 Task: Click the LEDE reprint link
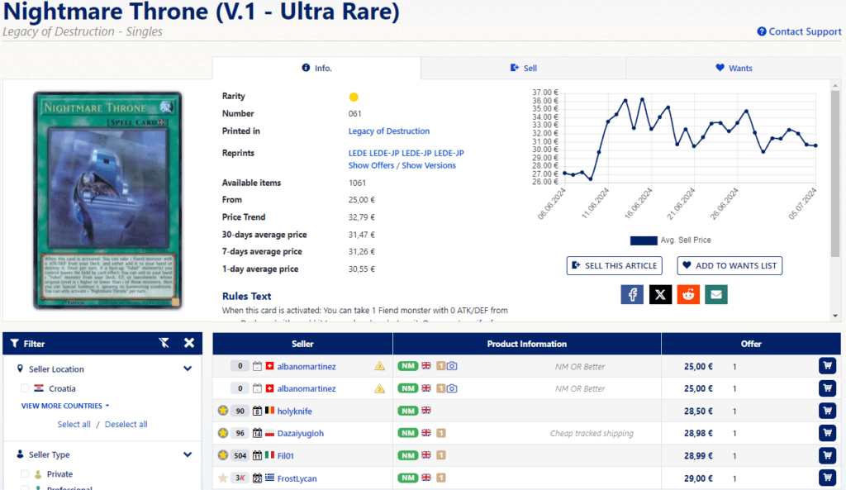pos(358,153)
